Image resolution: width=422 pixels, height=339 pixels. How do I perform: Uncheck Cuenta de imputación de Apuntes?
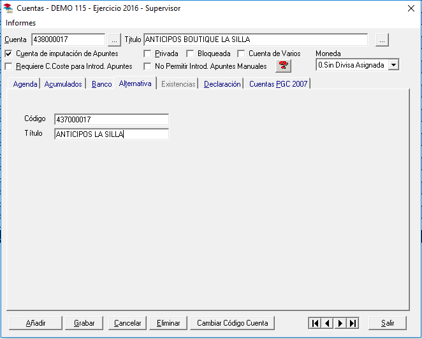point(8,54)
